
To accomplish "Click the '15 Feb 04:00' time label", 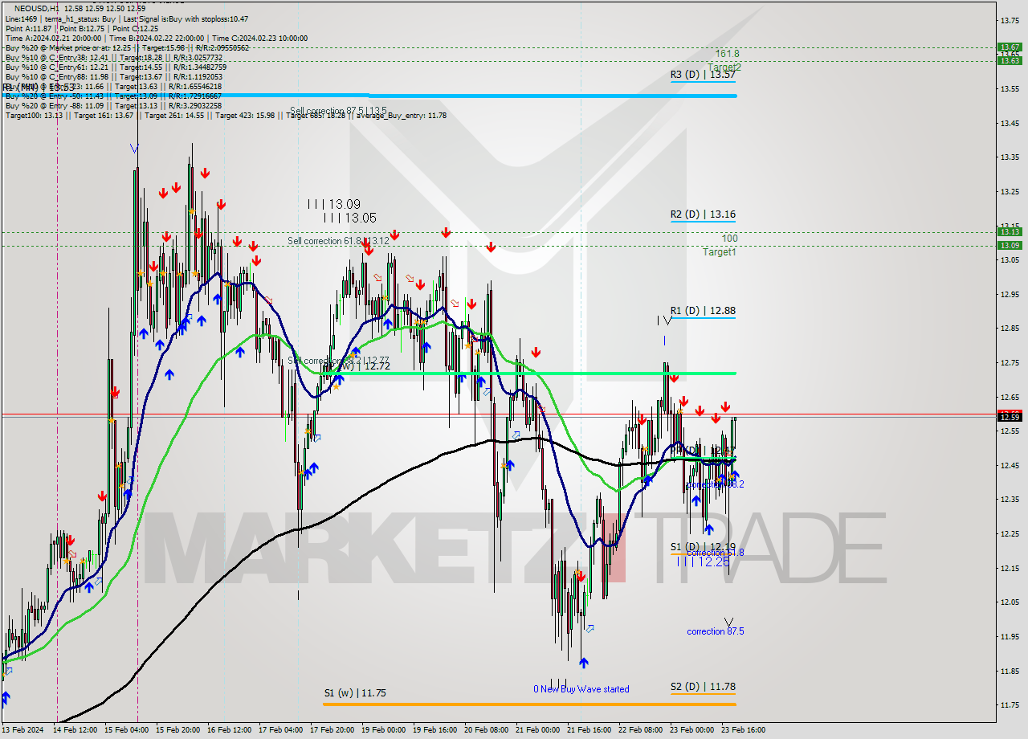I will click(127, 730).
